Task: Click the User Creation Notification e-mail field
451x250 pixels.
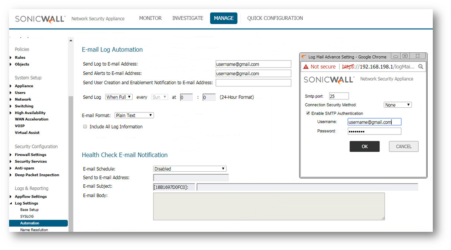Action: (253, 83)
